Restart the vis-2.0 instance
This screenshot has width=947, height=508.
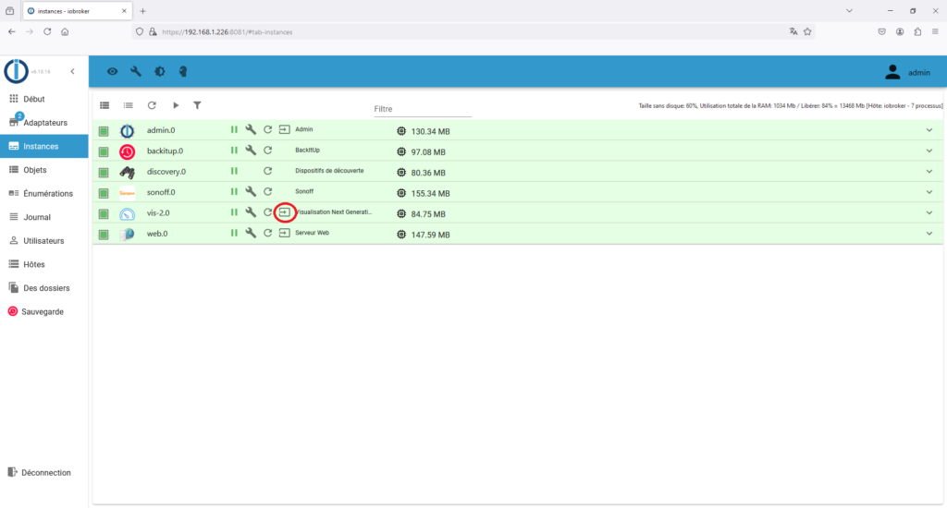(267, 212)
